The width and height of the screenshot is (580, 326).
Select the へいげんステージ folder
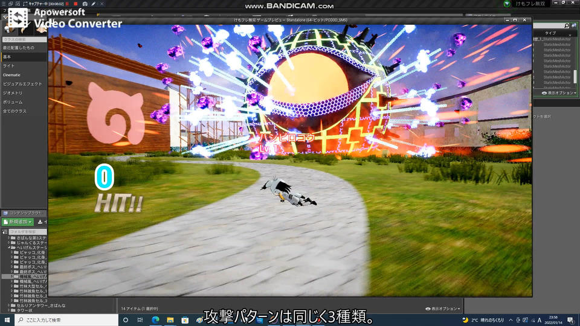click(x=29, y=248)
